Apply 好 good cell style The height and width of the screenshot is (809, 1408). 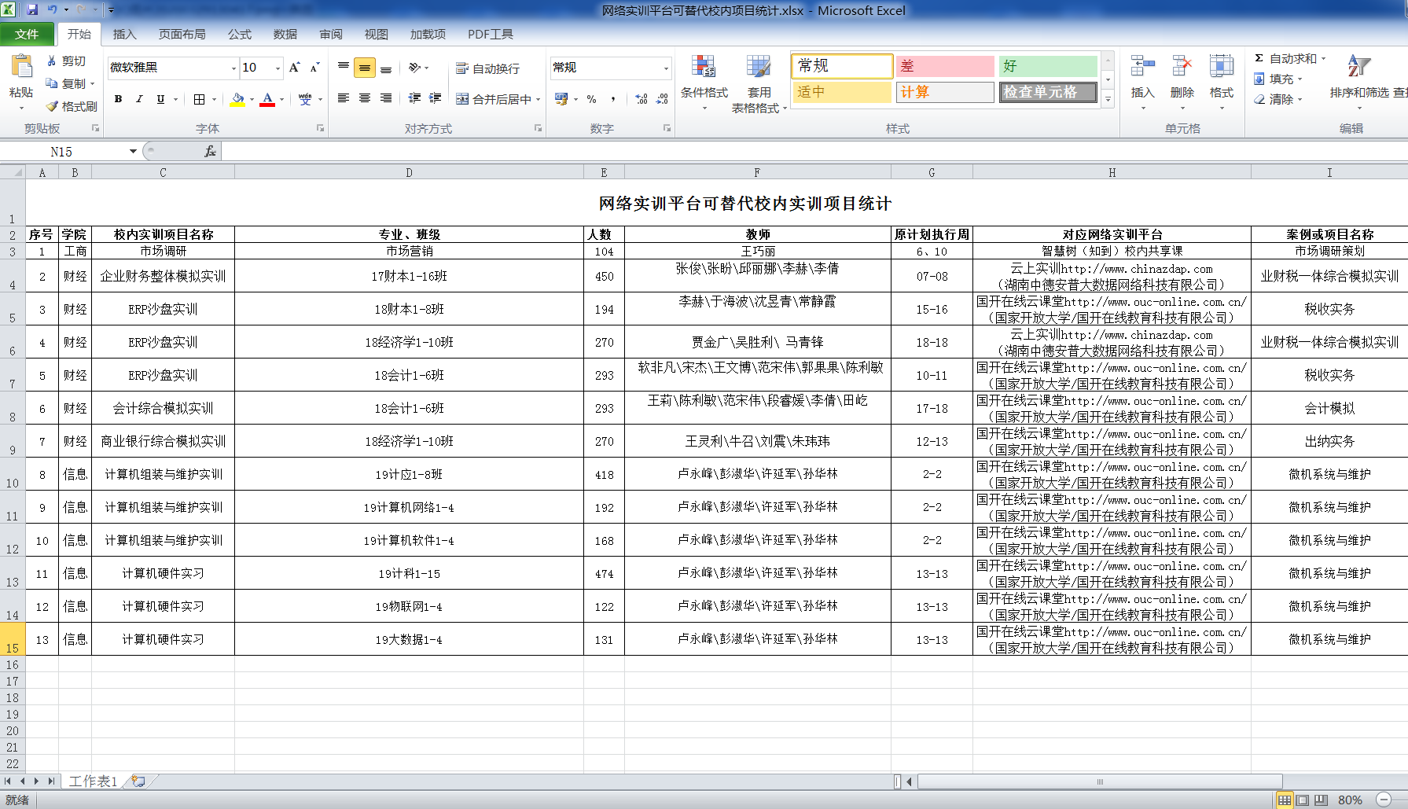point(1048,66)
